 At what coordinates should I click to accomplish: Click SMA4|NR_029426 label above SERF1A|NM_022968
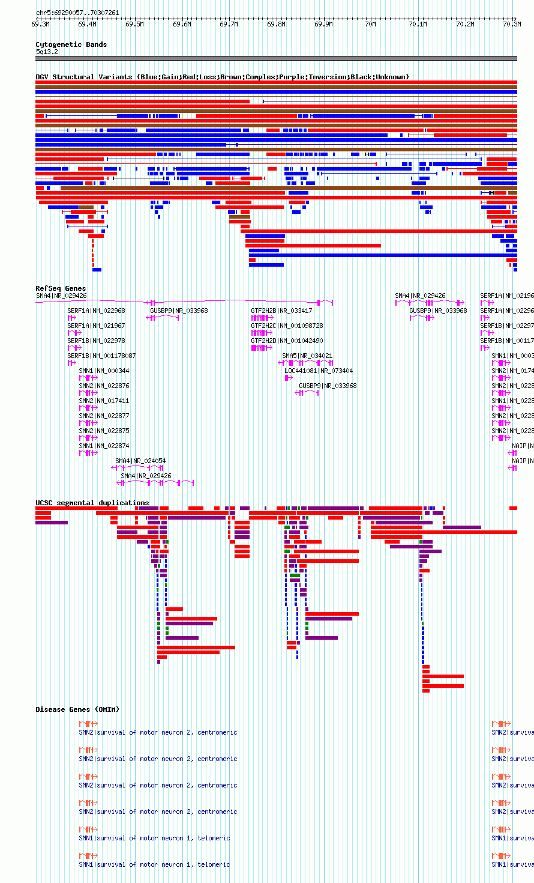pos(61,296)
